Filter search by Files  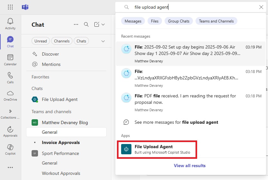tap(155, 21)
